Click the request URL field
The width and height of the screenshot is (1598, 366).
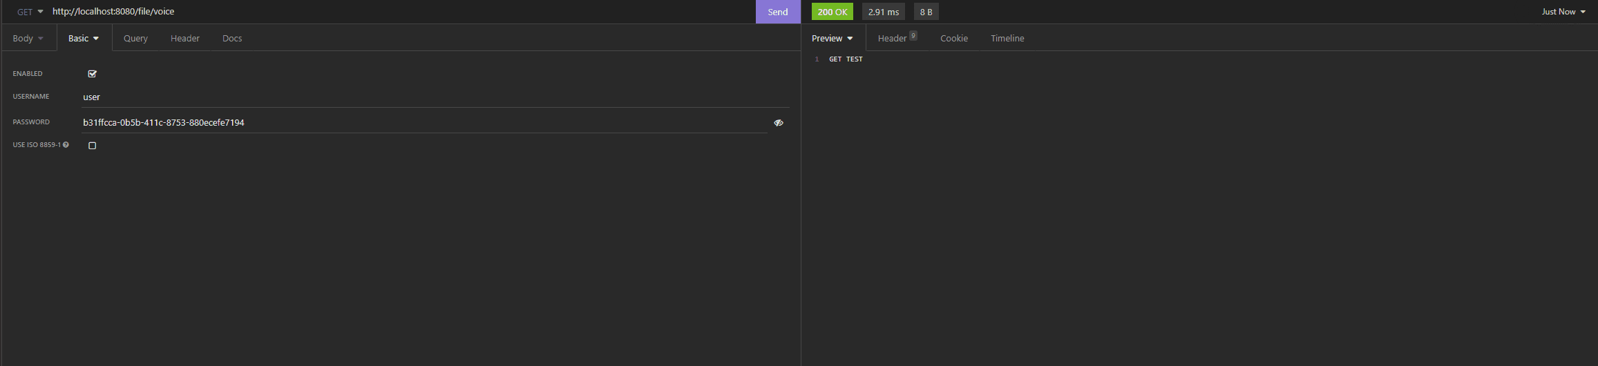(x=401, y=12)
